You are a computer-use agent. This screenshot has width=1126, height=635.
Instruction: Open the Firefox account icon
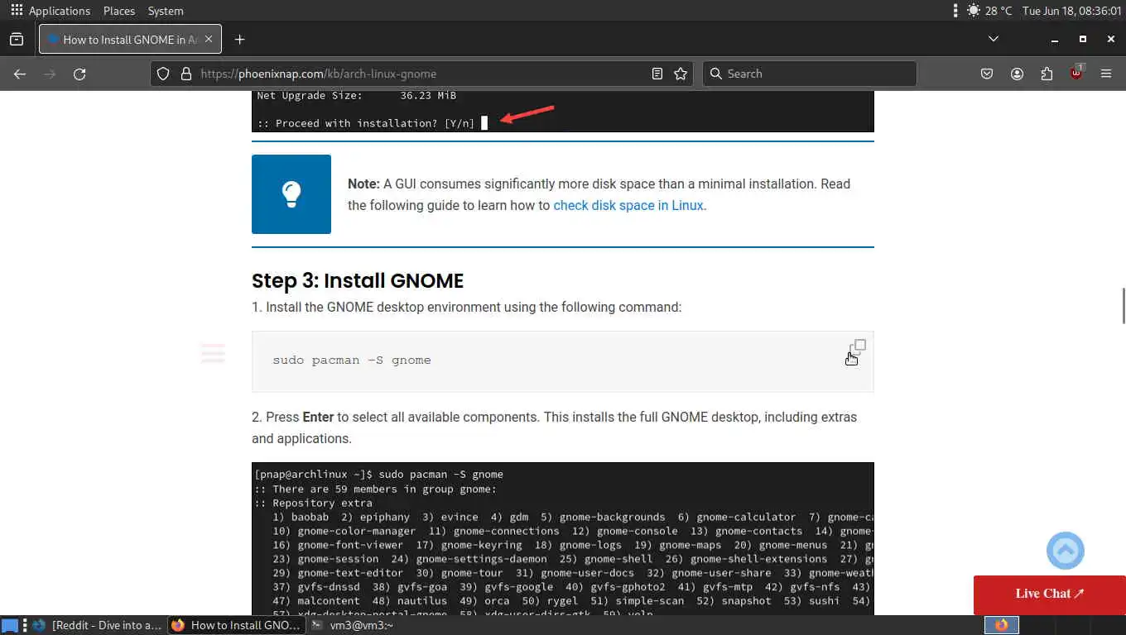point(1017,74)
